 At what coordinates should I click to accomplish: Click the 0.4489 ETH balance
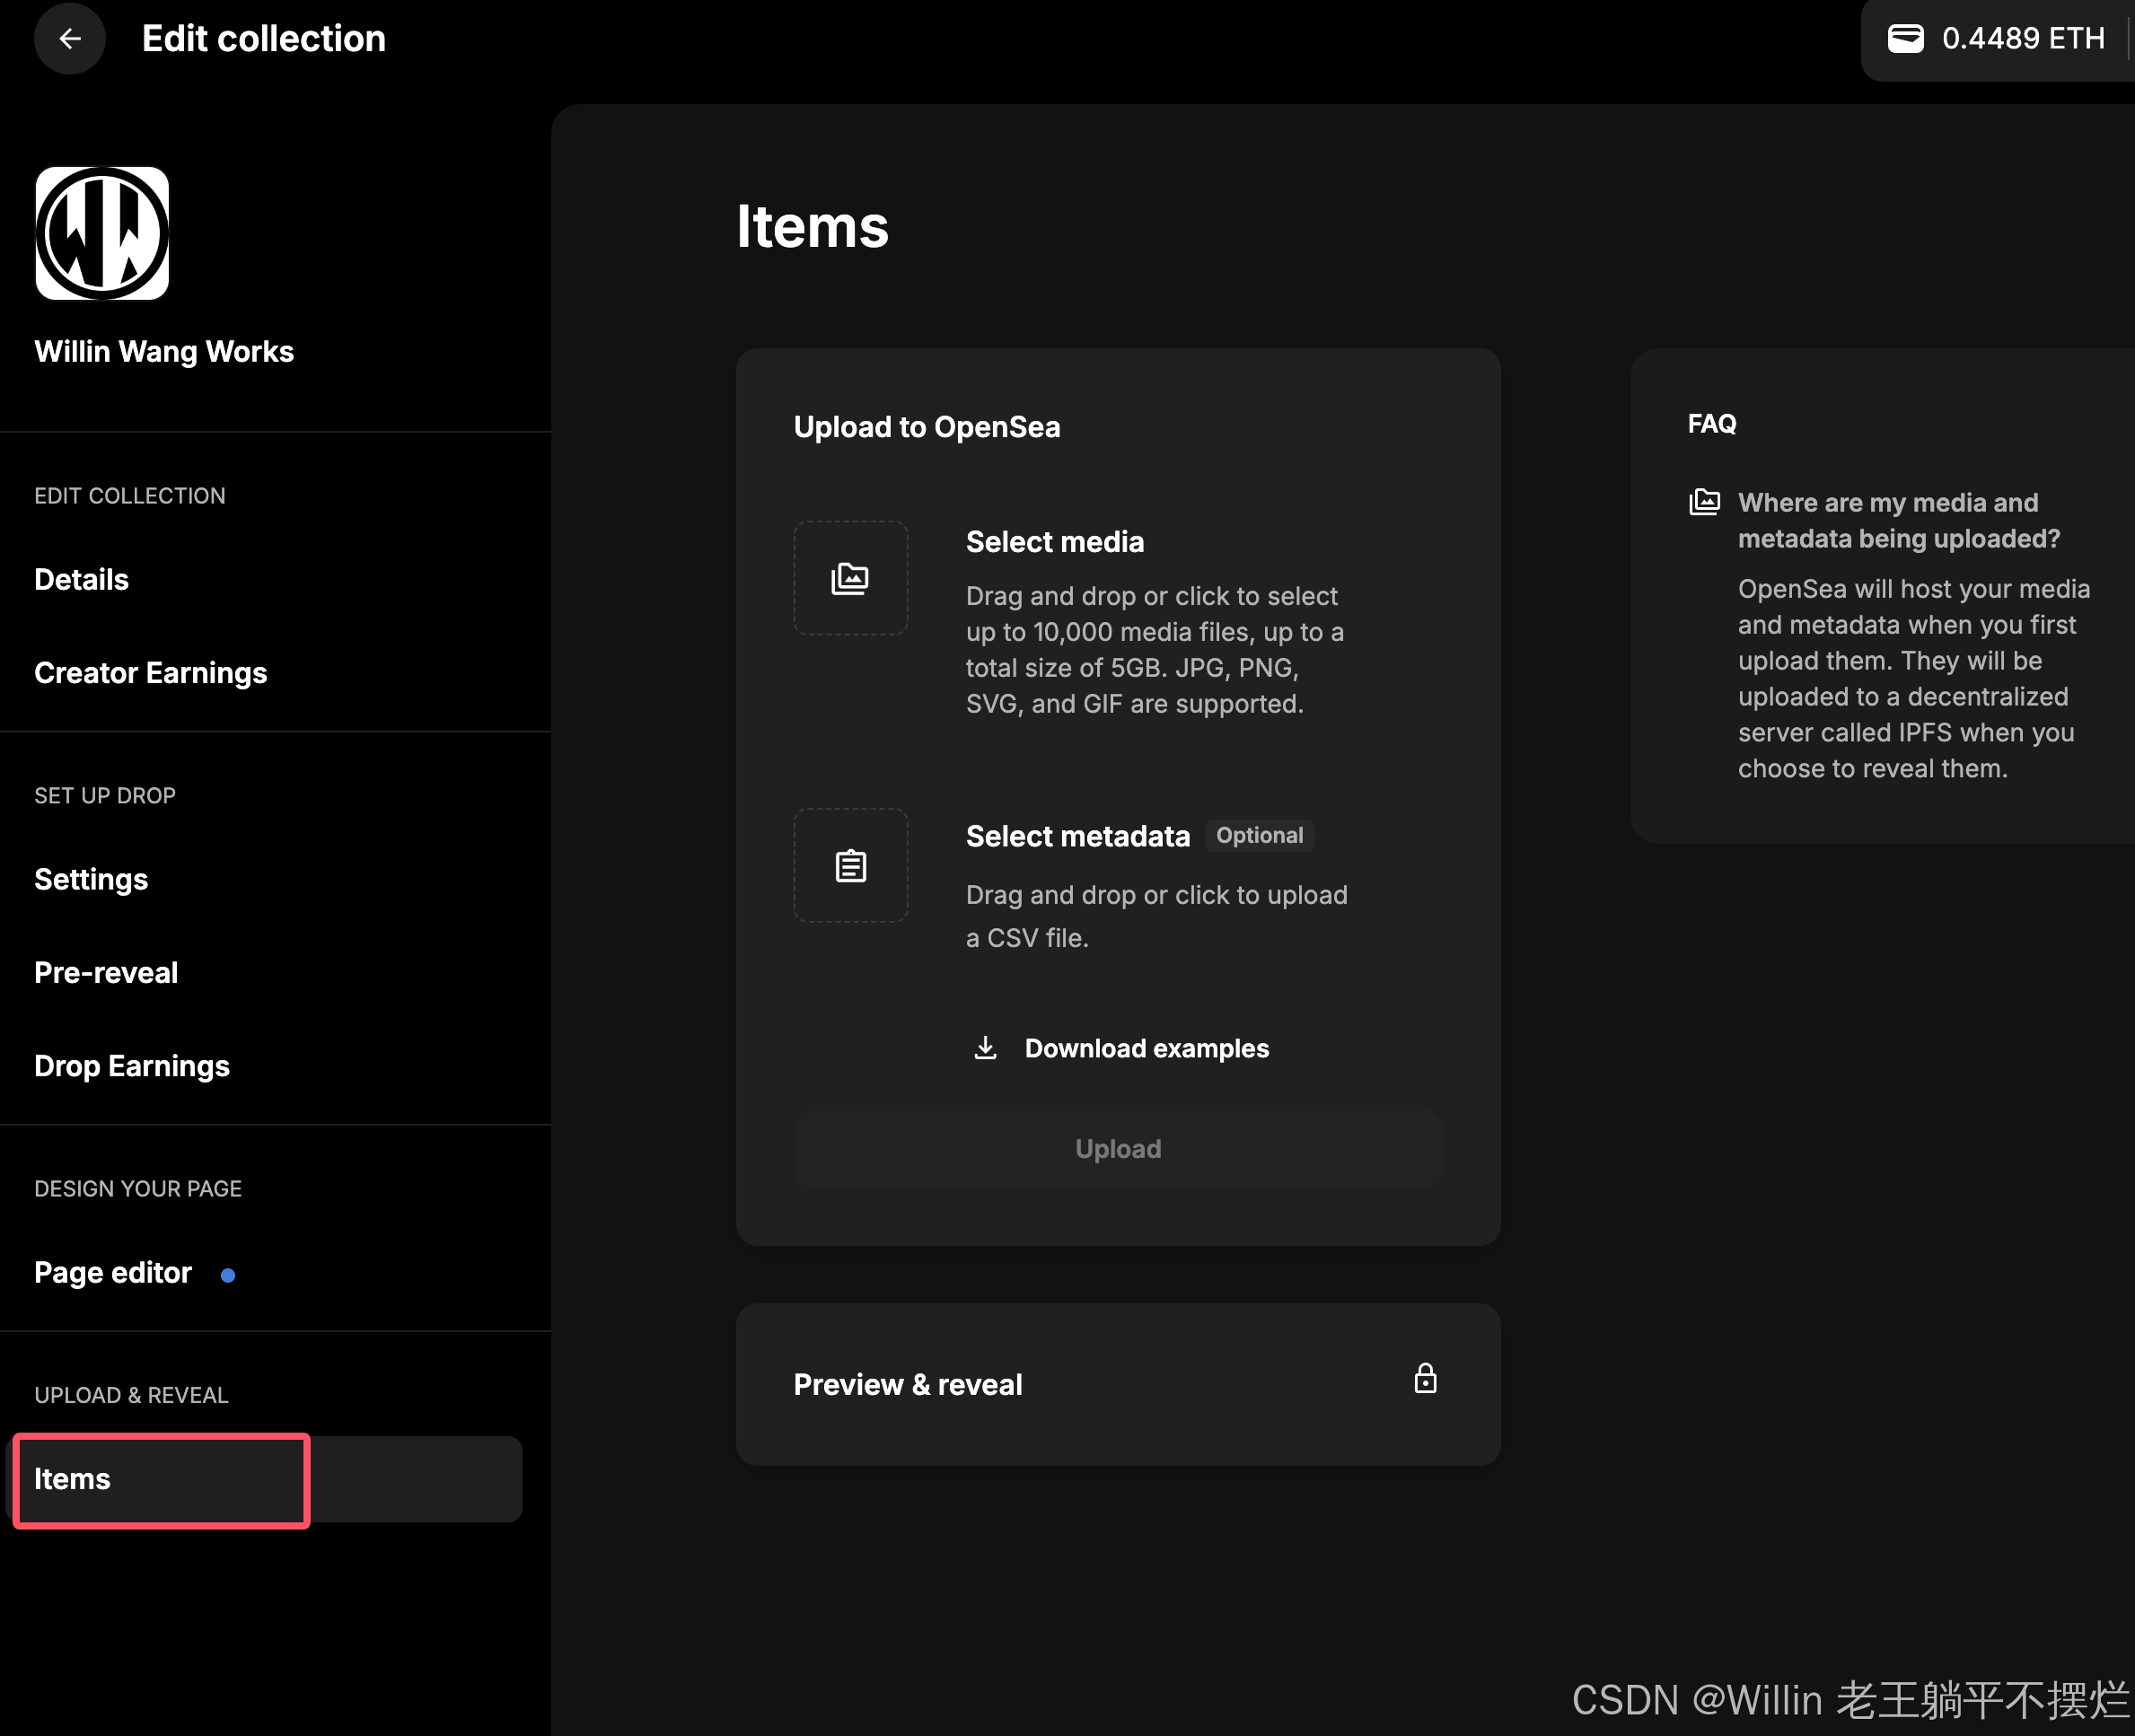[2022, 39]
